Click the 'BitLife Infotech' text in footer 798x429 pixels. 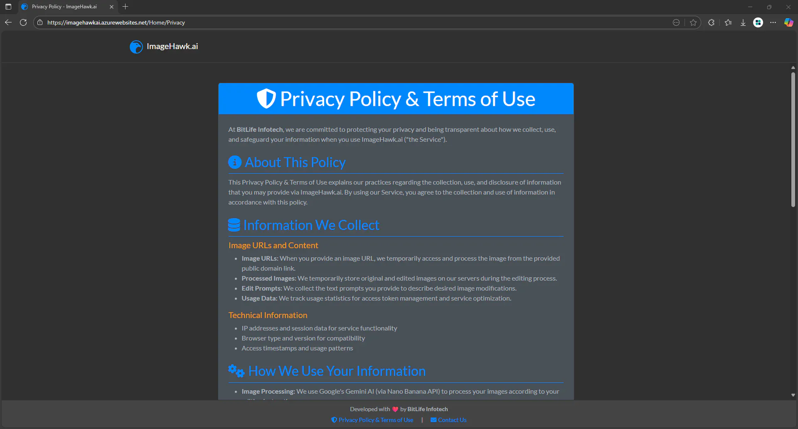pos(428,409)
